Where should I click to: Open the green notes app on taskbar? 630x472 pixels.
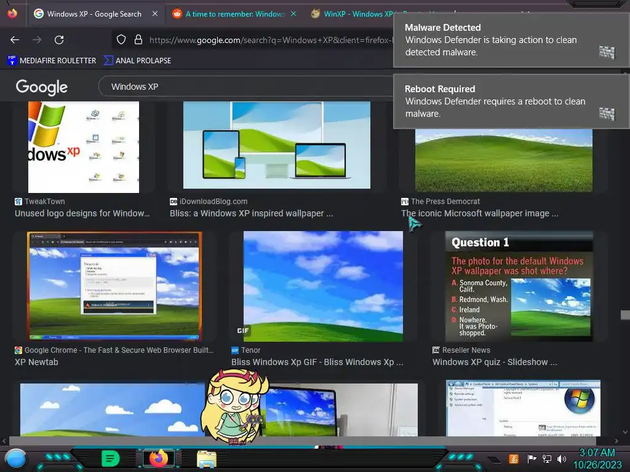111,458
